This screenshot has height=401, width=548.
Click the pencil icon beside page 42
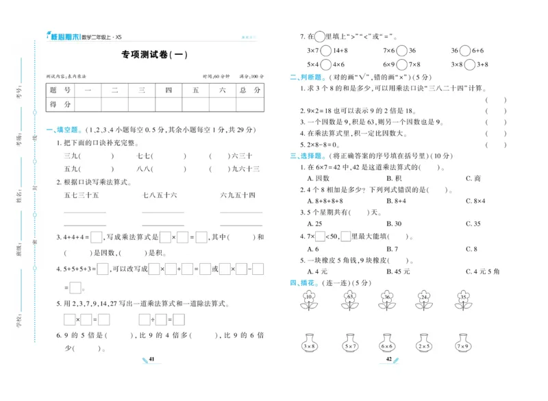click(x=396, y=359)
